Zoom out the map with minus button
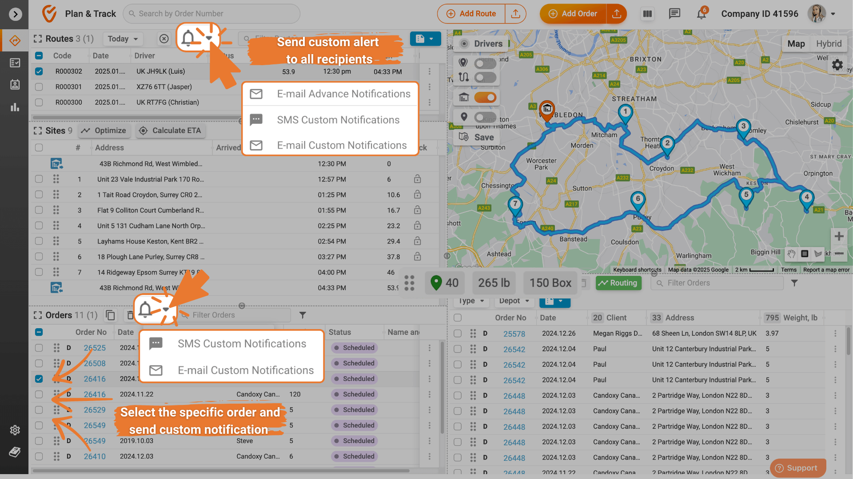 (x=839, y=253)
